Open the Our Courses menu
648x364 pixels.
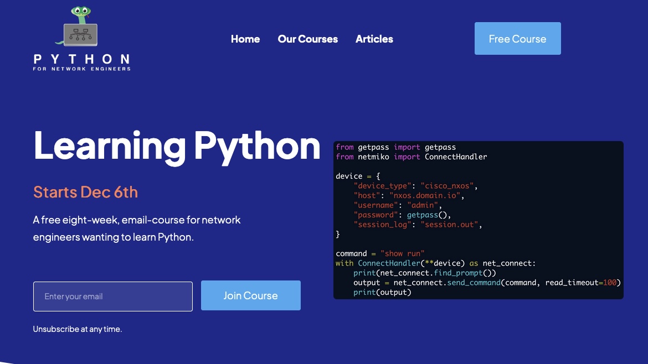[x=308, y=39]
